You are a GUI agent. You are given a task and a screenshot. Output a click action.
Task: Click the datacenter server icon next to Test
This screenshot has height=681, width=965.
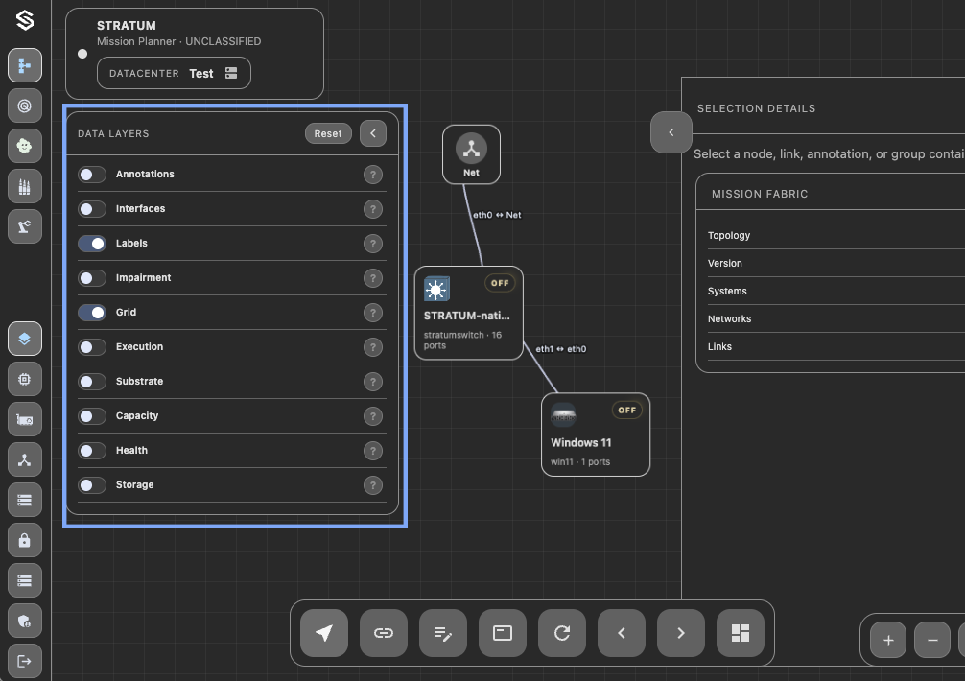coord(231,73)
